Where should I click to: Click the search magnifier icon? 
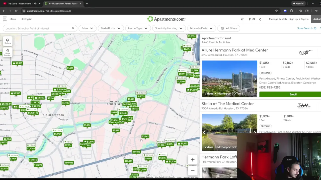point(73,28)
